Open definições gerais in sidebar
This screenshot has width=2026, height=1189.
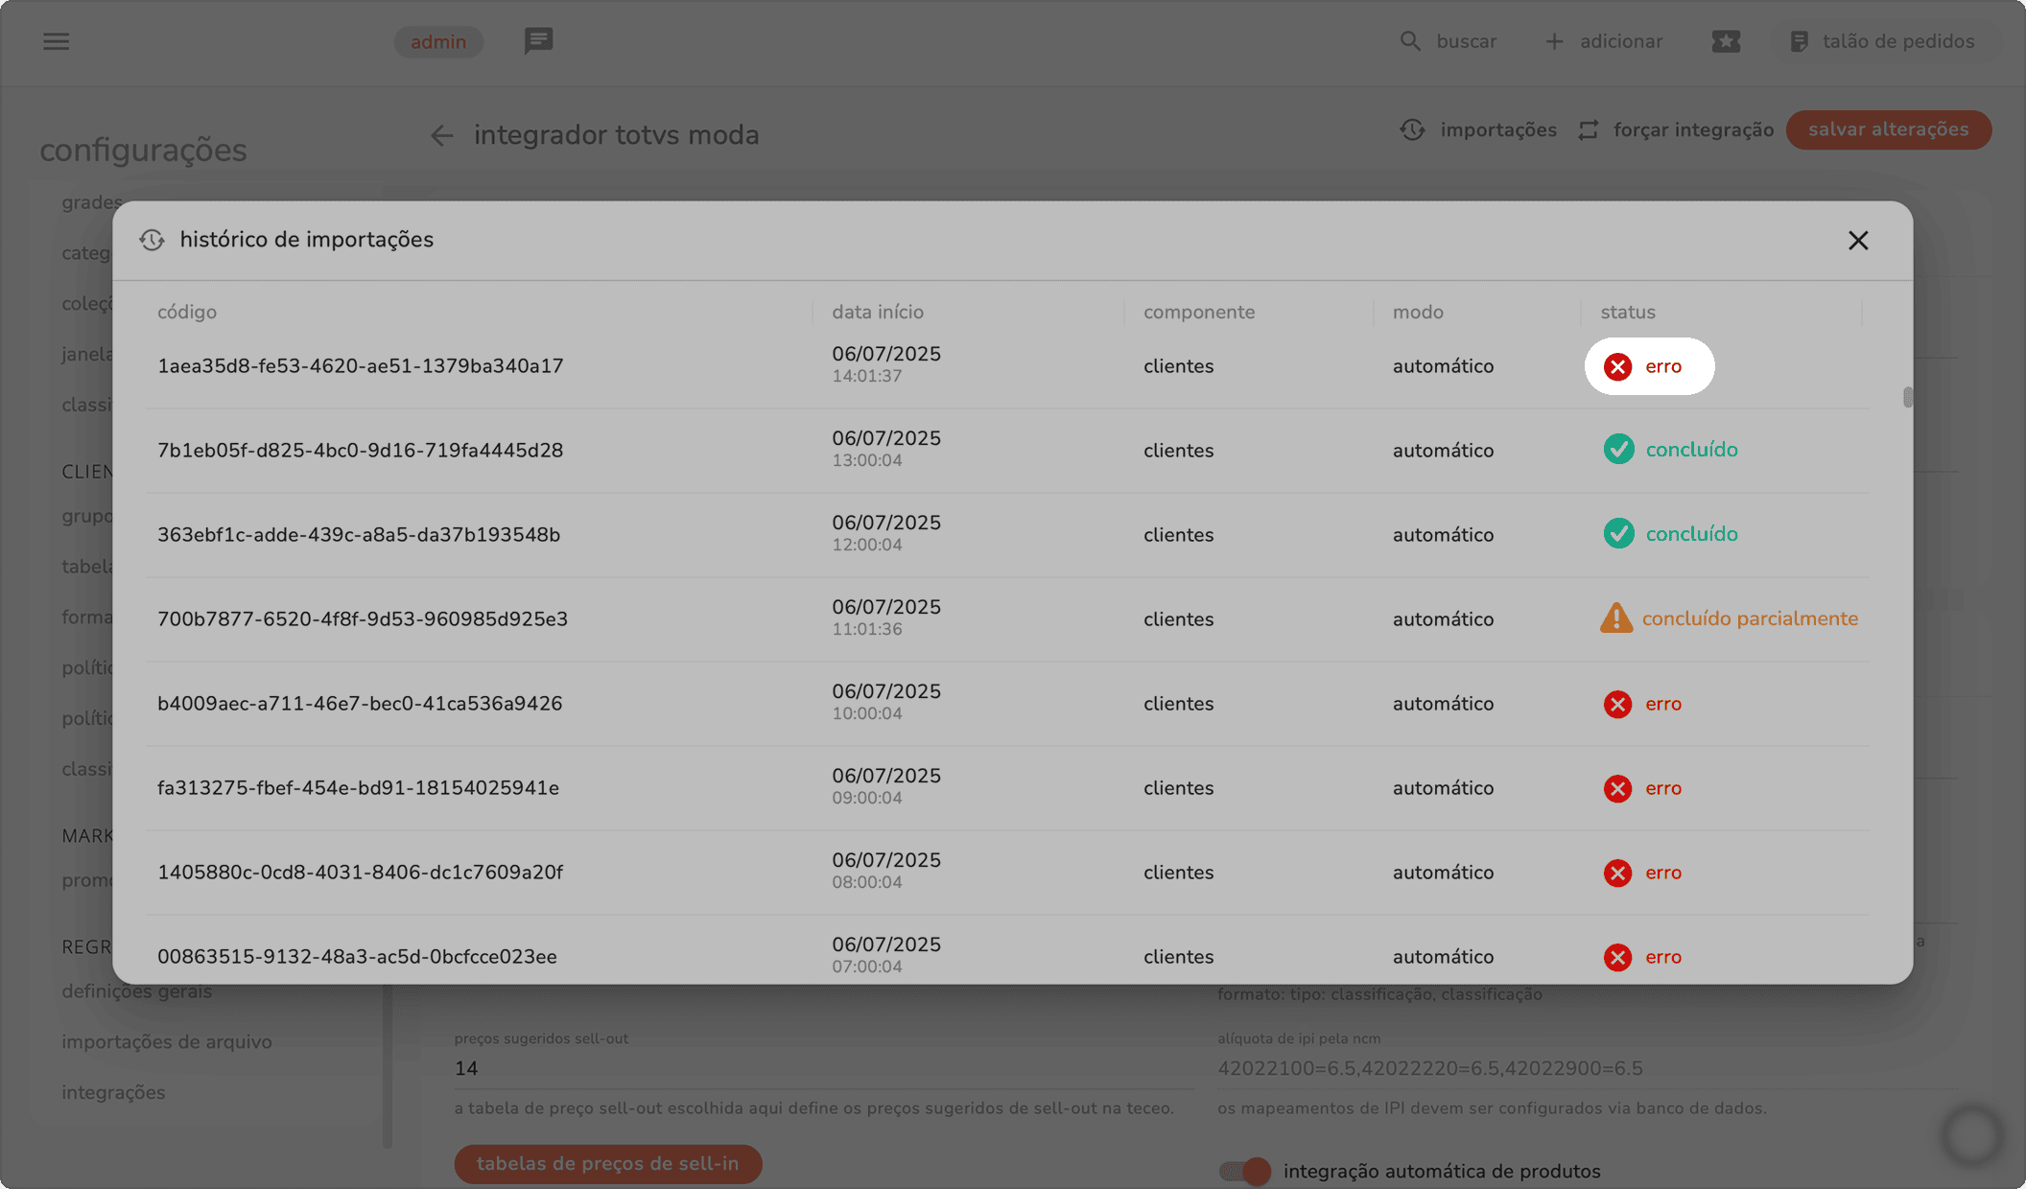tap(137, 991)
